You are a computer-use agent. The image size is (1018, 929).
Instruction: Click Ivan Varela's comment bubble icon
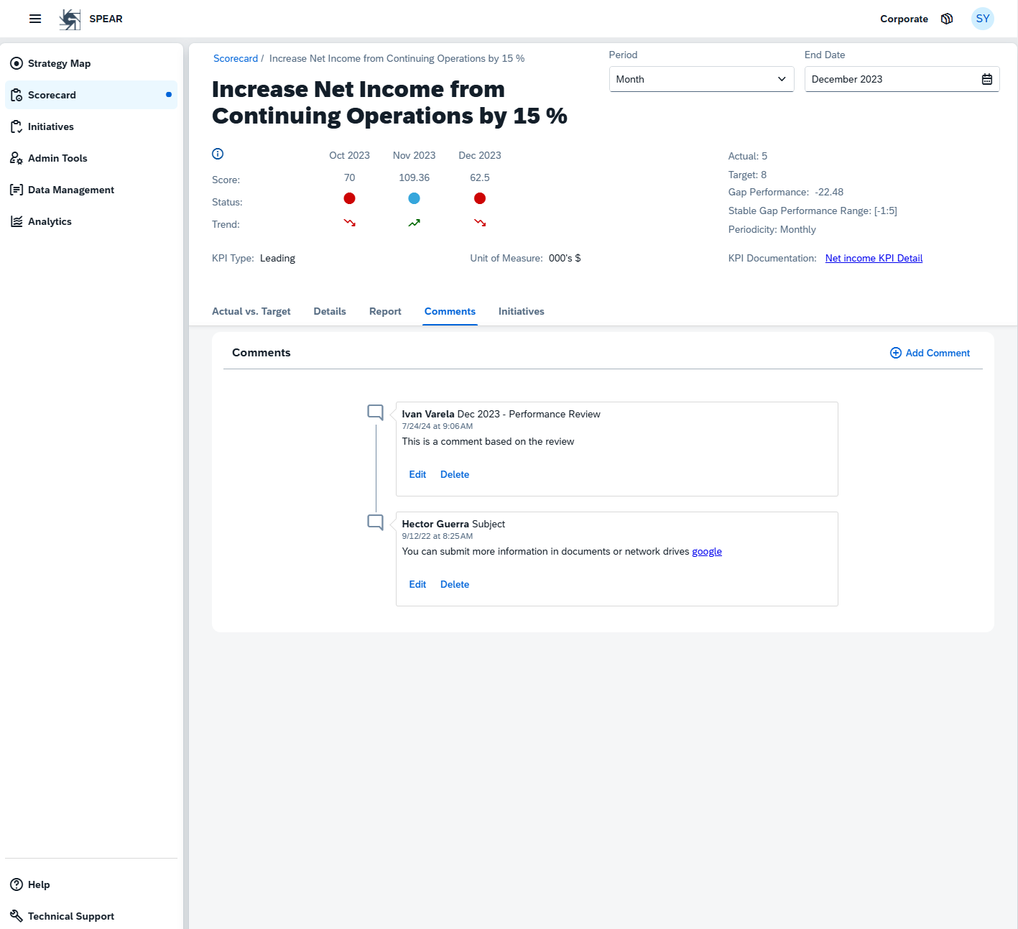(375, 412)
